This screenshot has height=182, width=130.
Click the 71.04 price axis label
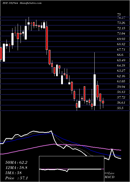tap(121, 34)
